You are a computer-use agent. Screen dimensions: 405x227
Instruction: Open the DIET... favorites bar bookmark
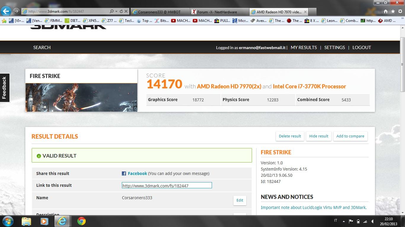[x=73, y=21]
